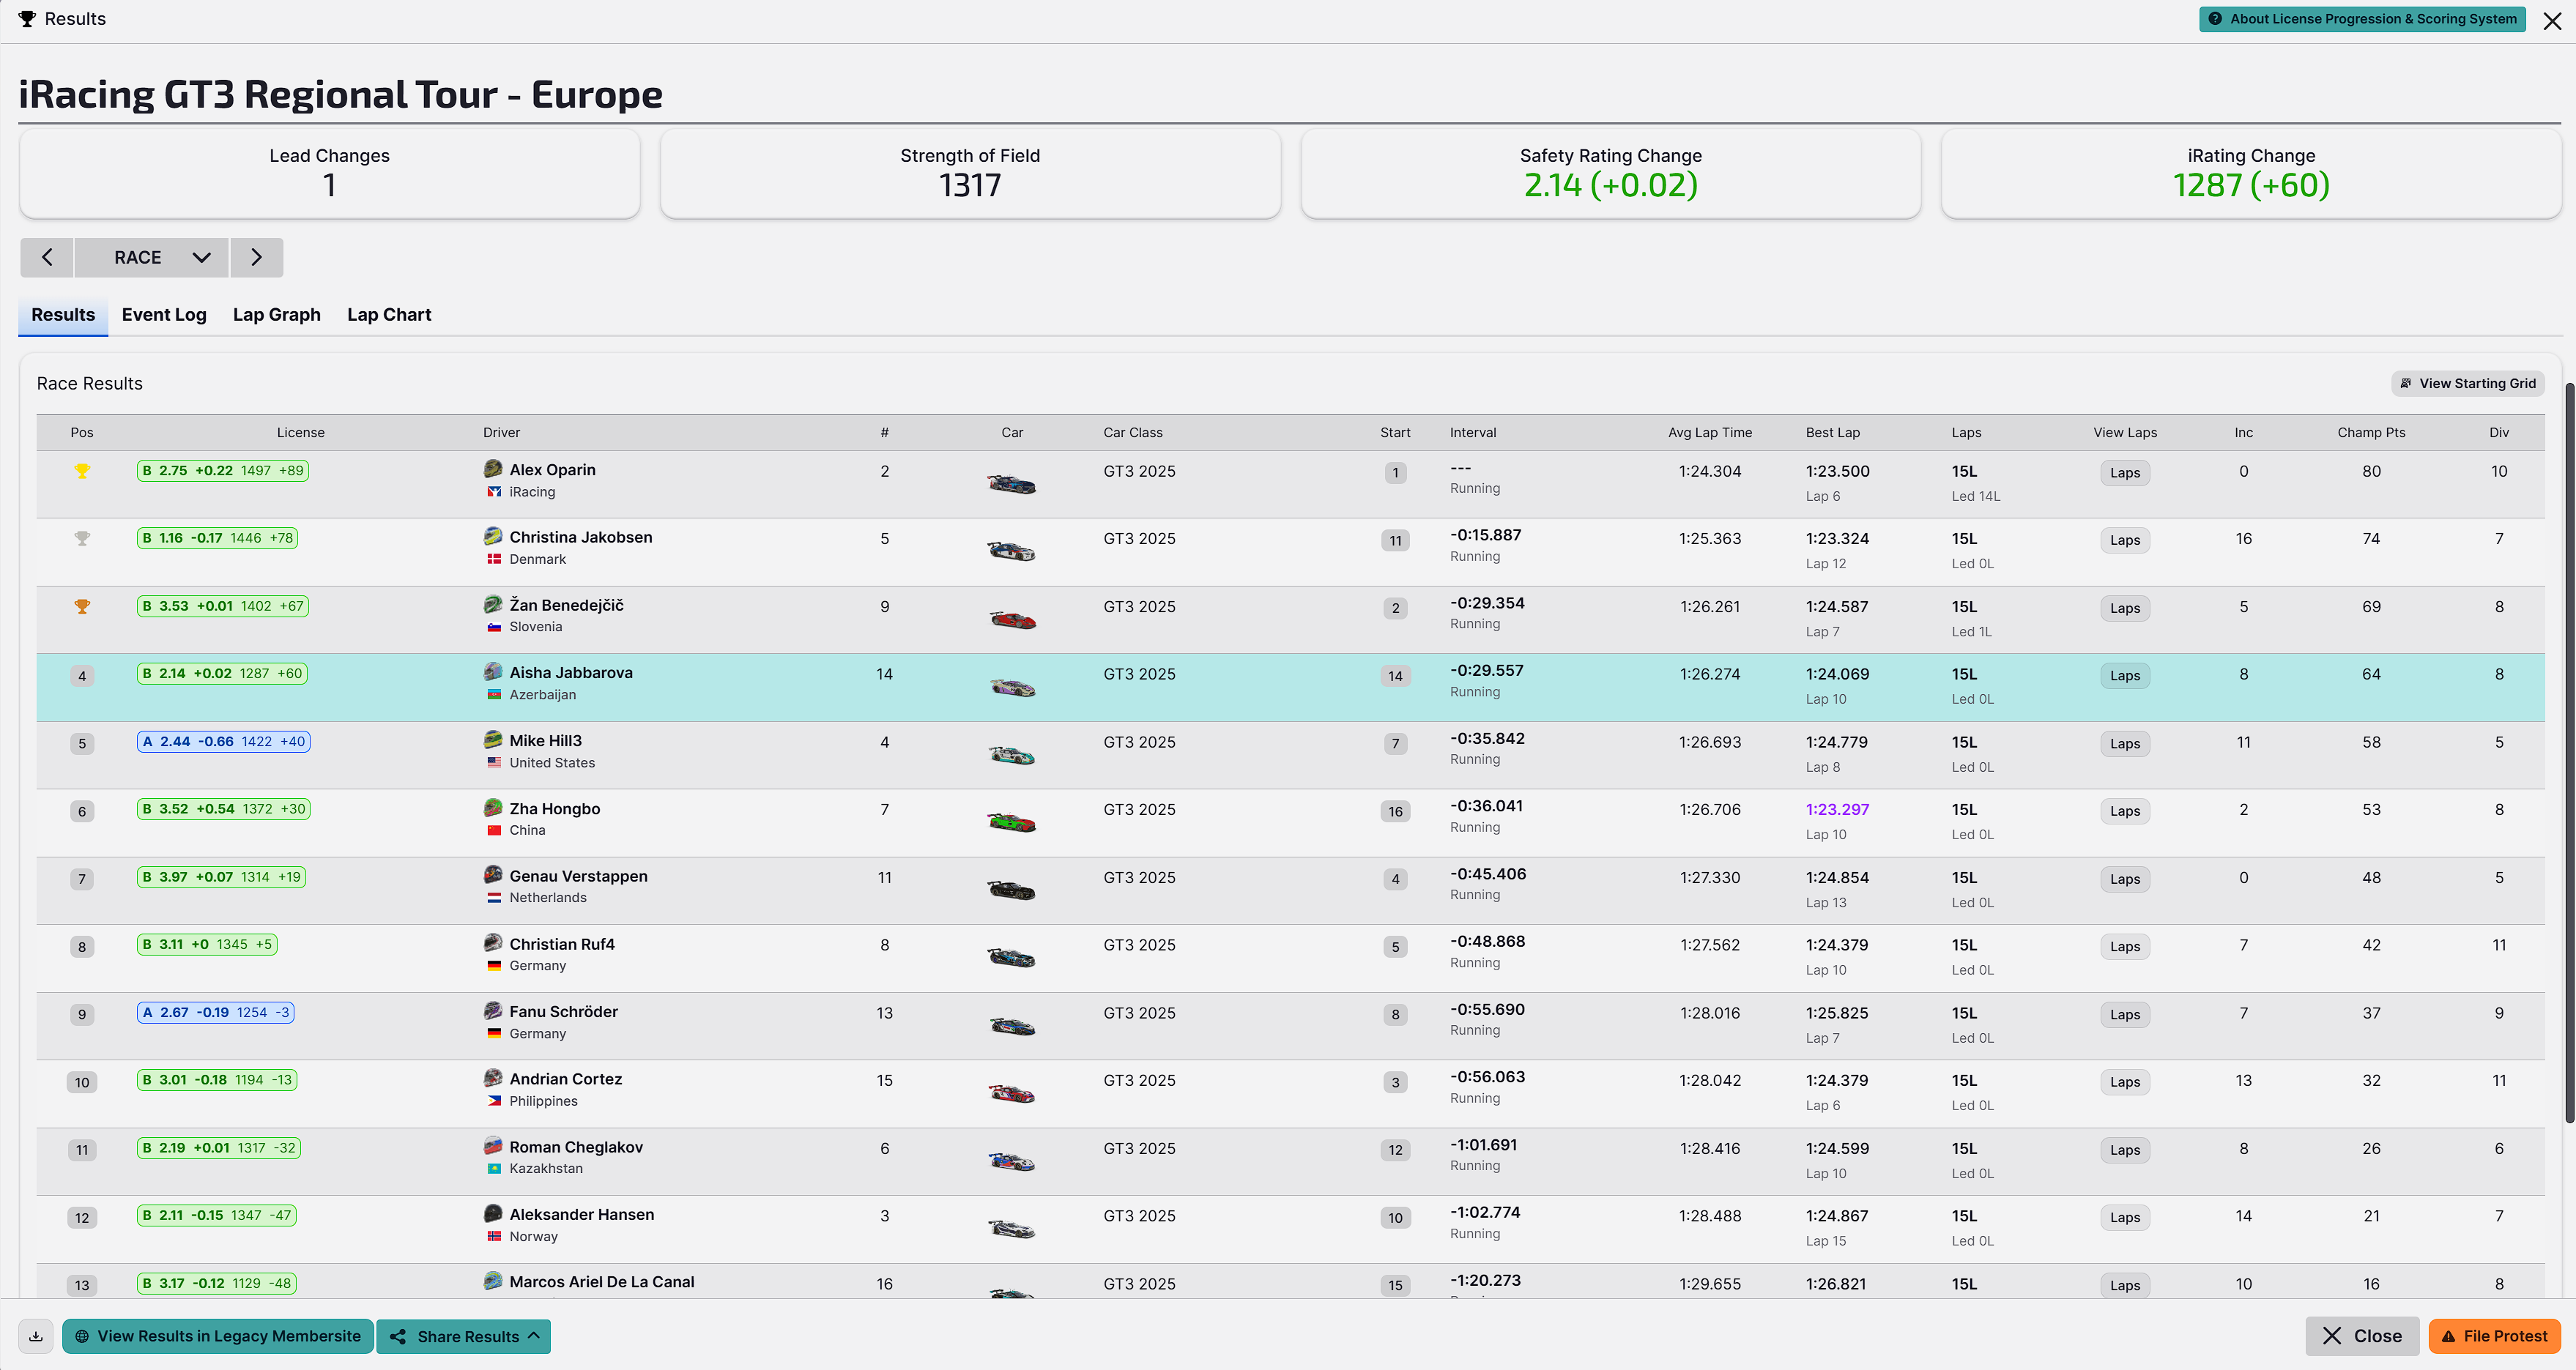Open the Lap Chart tab
This screenshot has height=1370, width=2576.
pos(389,315)
